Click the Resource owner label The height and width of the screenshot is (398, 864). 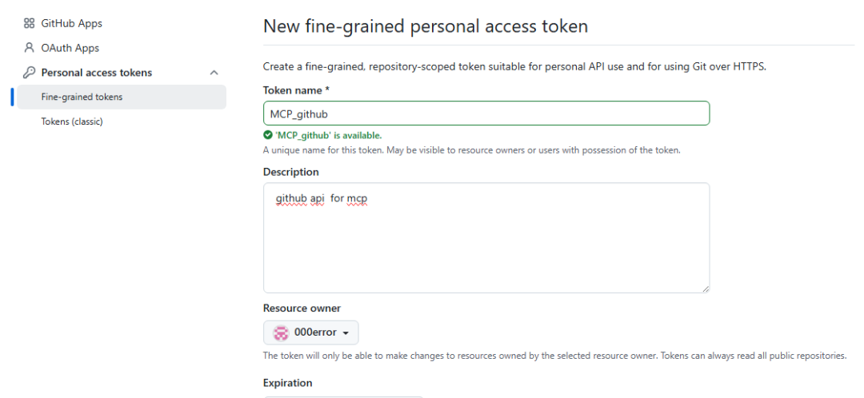[302, 308]
